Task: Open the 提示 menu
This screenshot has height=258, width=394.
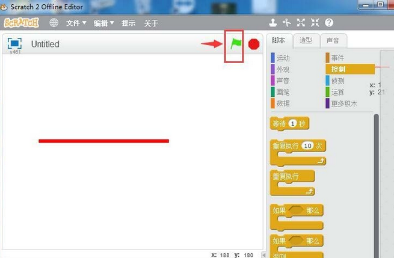Action: (x=128, y=23)
